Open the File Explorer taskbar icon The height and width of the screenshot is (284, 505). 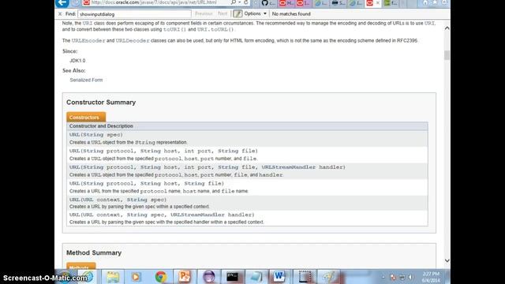[113, 277]
